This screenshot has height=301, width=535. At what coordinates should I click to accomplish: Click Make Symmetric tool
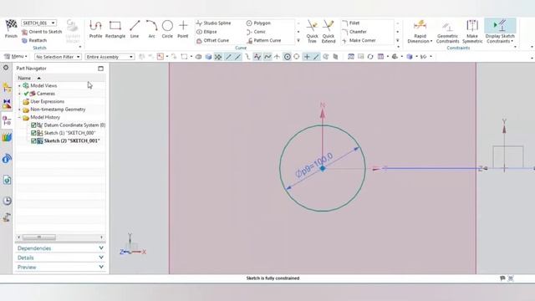[472, 32]
